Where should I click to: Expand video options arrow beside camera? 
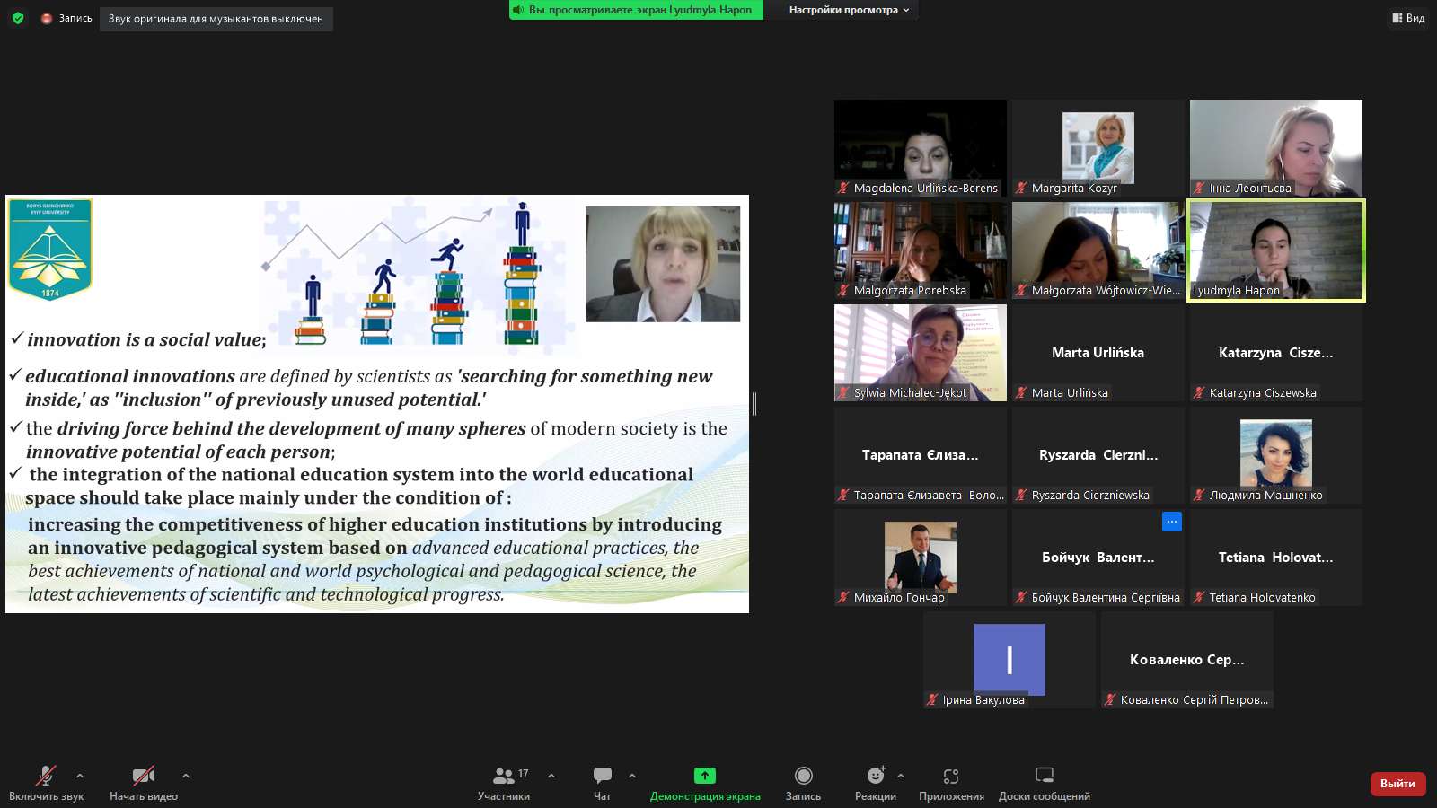186,776
